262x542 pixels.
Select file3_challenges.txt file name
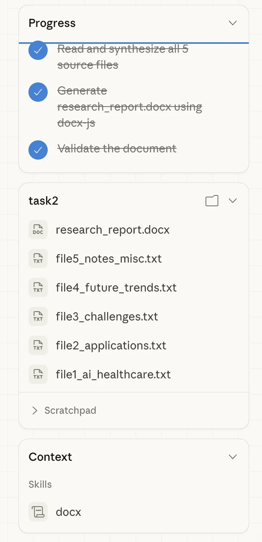pos(107,317)
